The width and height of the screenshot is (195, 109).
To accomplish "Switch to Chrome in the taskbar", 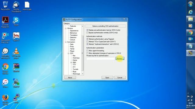I will coord(190,33).
